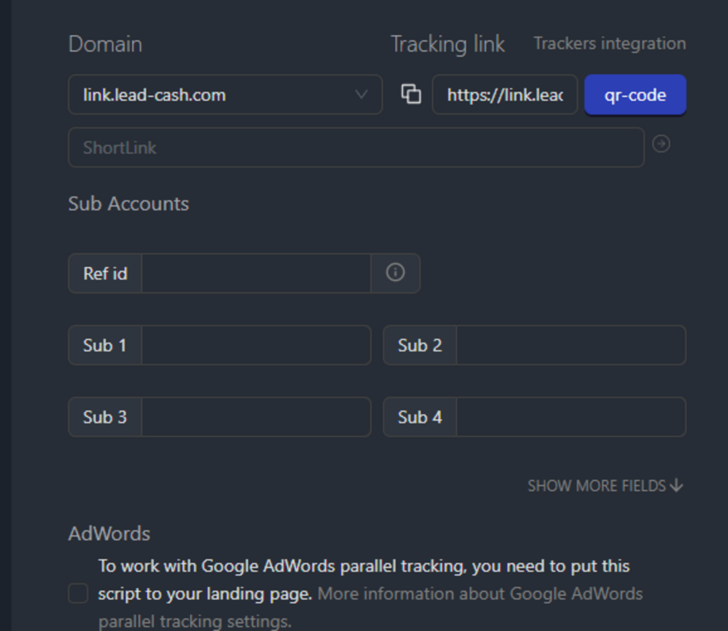Viewport: 728px width, 631px height.
Task: Select the Tracking link tab heading
Action: (x=448, y=44)
